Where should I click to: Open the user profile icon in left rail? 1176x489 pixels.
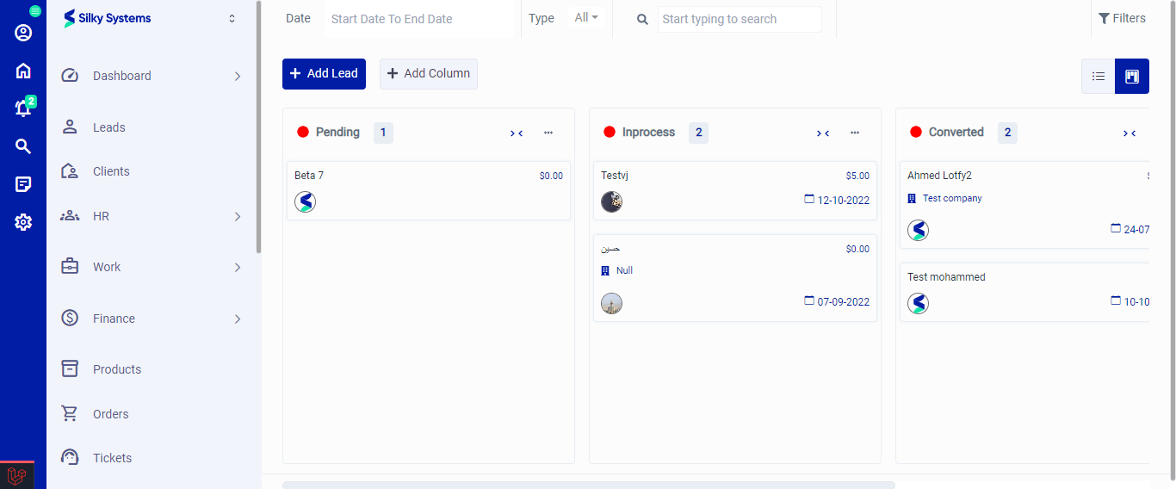[x=23, y=33]
